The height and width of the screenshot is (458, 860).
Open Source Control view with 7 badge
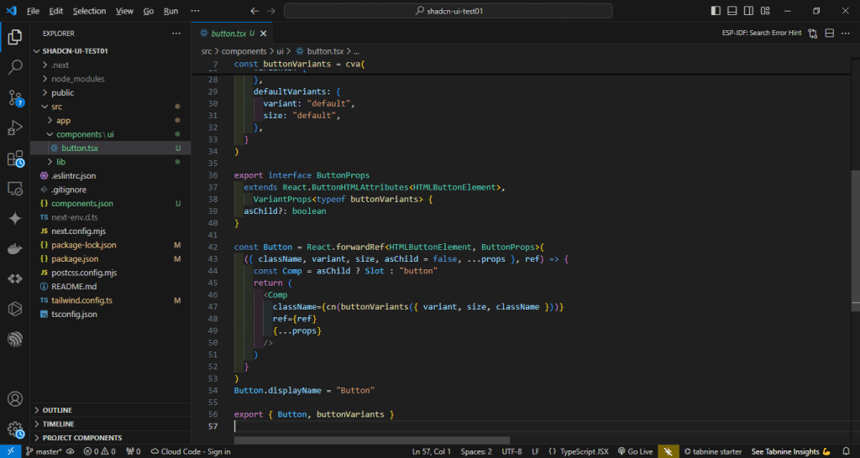[15, 97]
